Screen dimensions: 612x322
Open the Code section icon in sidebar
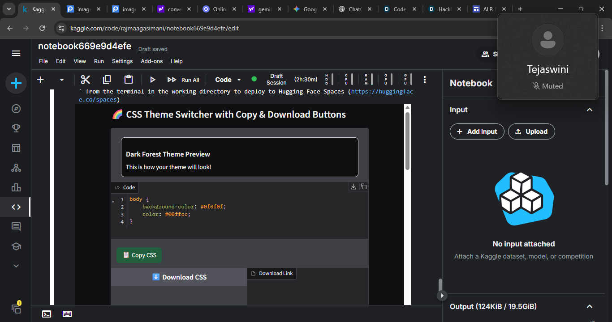click(x=16, y=207)
